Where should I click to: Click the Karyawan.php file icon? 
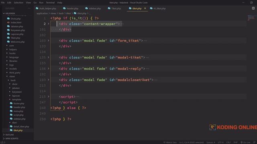click(8, 30)
